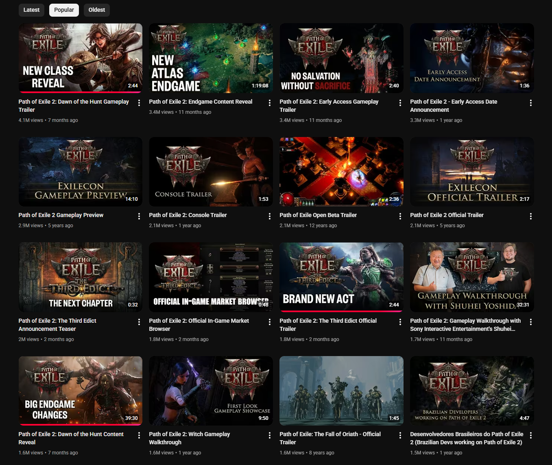Switch to the Latest sort chip
Viewport: 552px width, 465px height.
point(31,10)
